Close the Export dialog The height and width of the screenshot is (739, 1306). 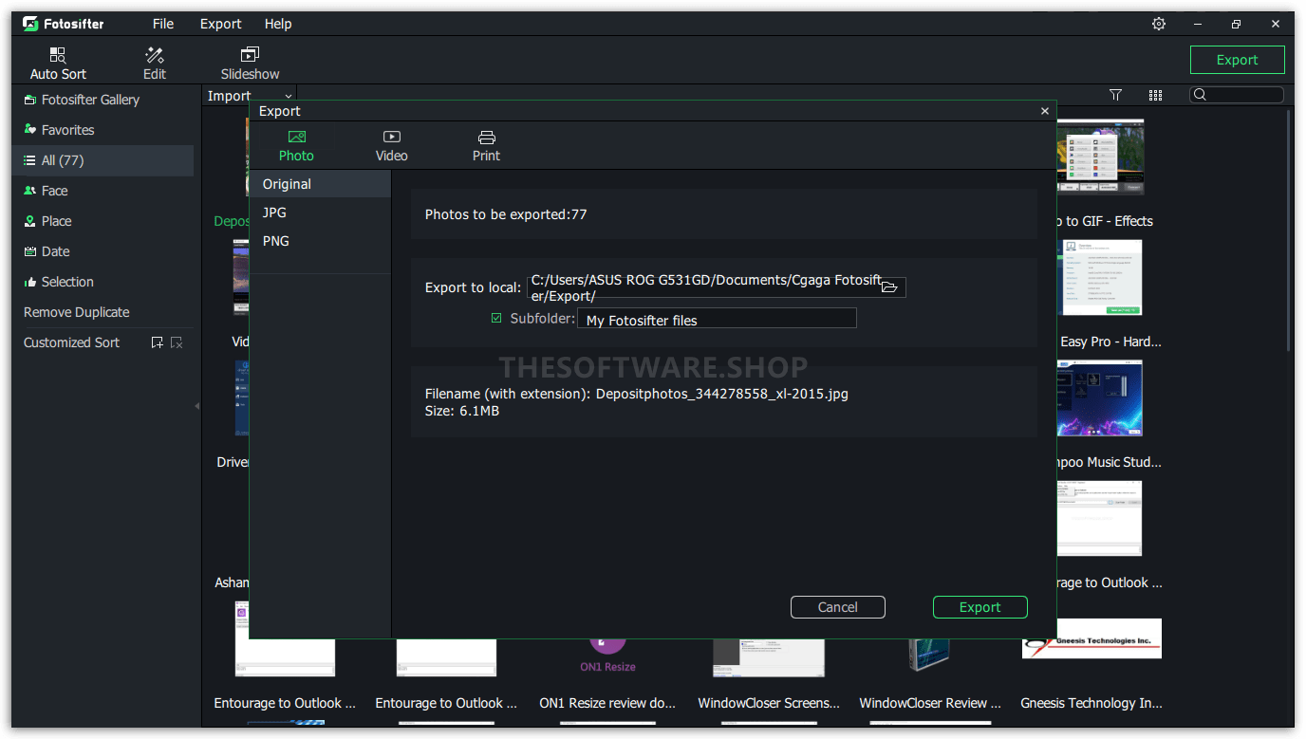pyautogui.click(x=1045, y=111)
